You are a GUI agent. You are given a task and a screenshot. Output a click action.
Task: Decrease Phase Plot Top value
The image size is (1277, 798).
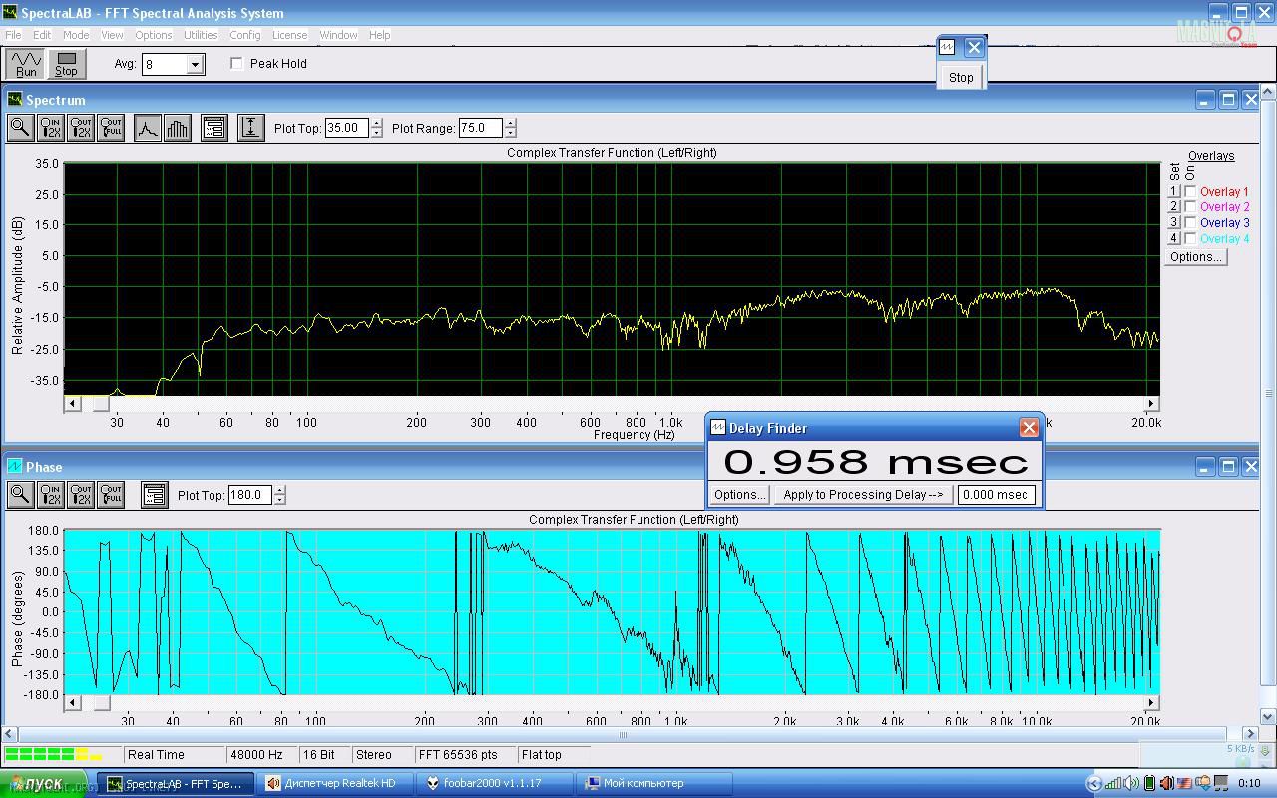click(279, 500)
